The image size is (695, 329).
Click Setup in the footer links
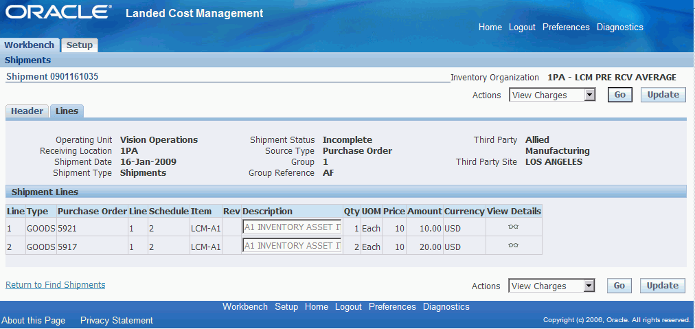point(286,307)
